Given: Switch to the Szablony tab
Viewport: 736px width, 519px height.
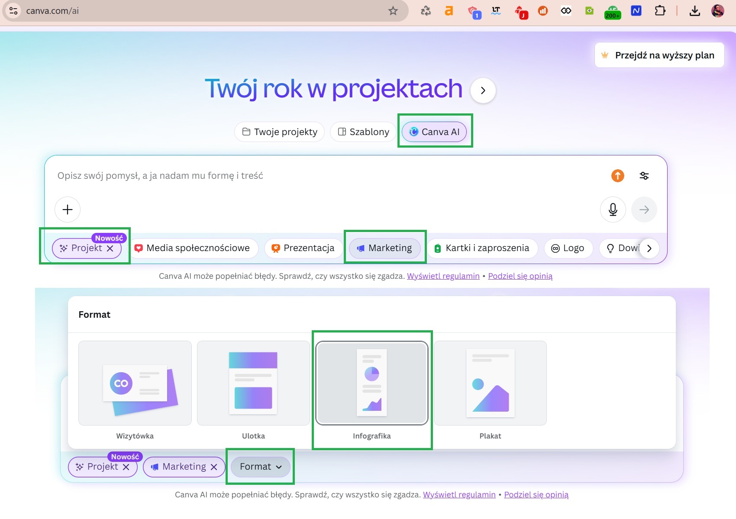Looking at the screenshot, I should coord(363,132).
